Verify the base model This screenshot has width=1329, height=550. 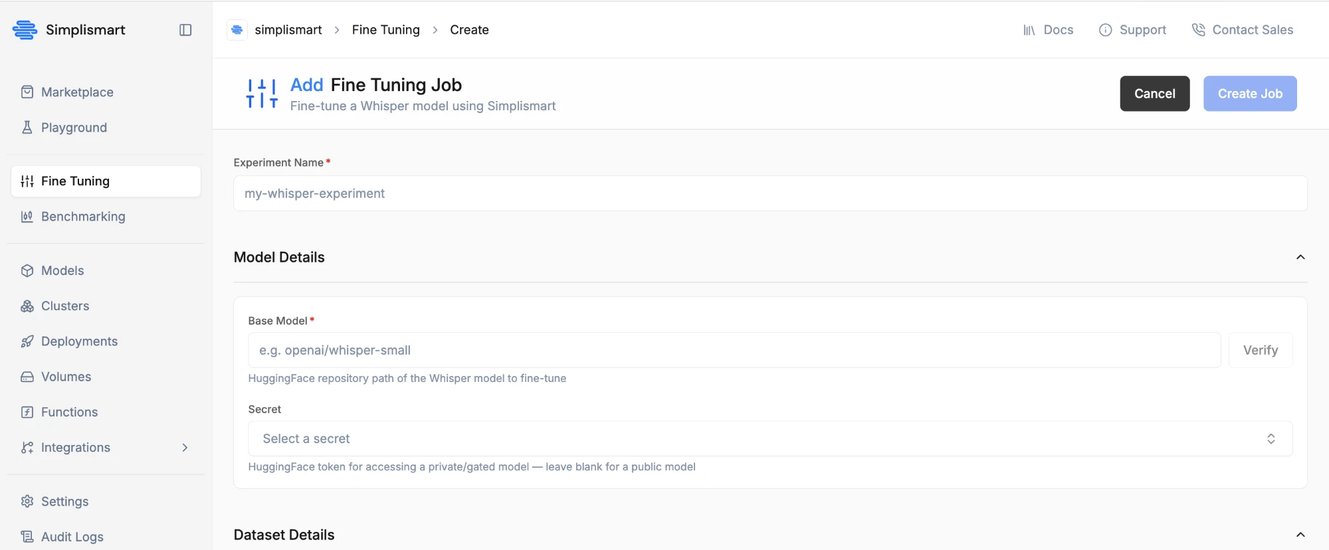pyautogui.click(x=1261, y=350)
